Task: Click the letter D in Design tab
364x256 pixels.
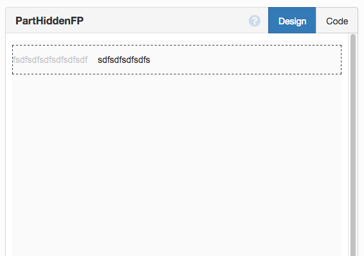Action: click(281, 21)
